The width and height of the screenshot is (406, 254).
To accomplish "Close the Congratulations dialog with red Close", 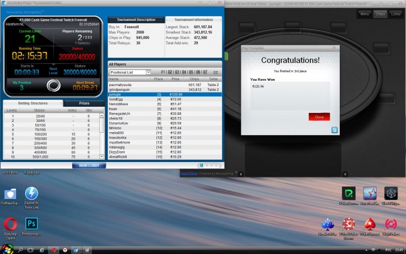I will pos(319,117).
